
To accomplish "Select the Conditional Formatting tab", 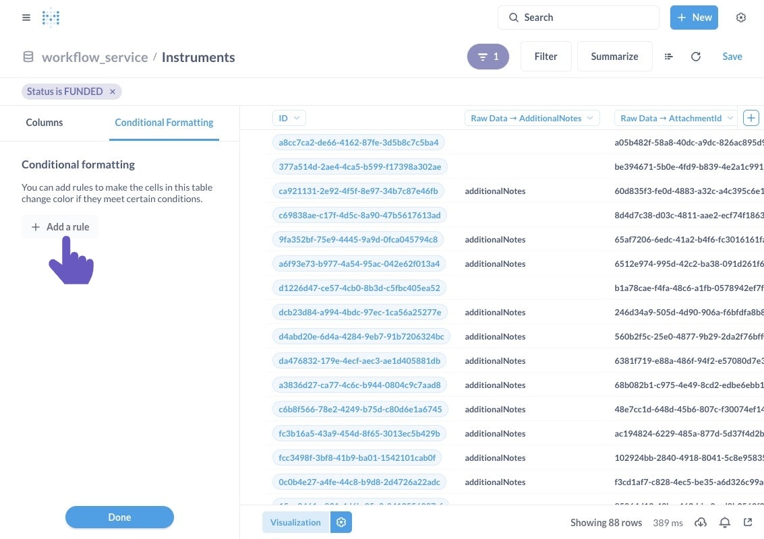I will [164, 123].
